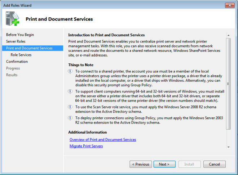Screen dimensions: 238x175
Task: Click the large 'Print and Document Services' header title
Action: [x=59, y=19]
